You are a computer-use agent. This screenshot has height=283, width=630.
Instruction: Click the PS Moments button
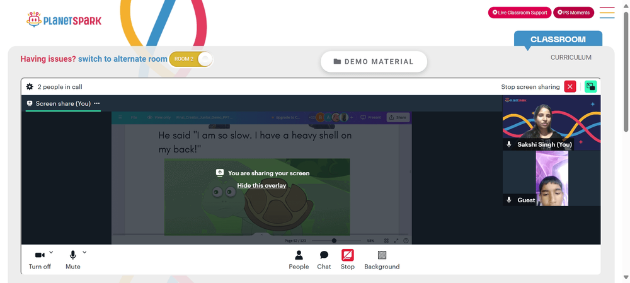[x=573, y=13]
